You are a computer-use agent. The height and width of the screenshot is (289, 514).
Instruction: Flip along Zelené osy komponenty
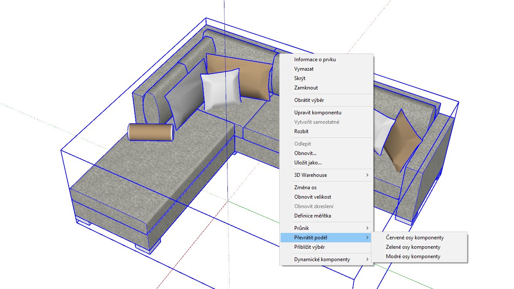click(x=413, y=247)
